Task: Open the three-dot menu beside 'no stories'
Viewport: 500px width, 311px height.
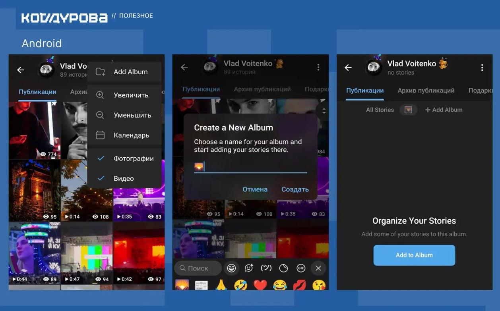Action: [x=482, y=68]
